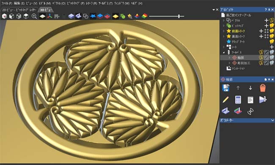The width and height of the screenshot is (275, 165).
Task: Select the project root 葵ご紋インナーアール
Action: (239, 15)
